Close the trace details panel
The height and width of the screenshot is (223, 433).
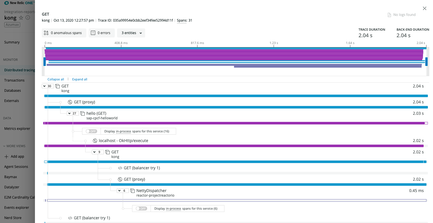click(424, 9)
